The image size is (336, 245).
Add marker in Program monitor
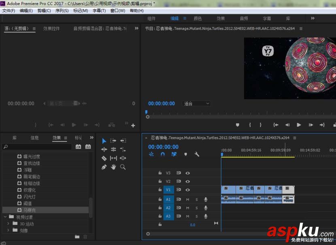coord(238,125)
